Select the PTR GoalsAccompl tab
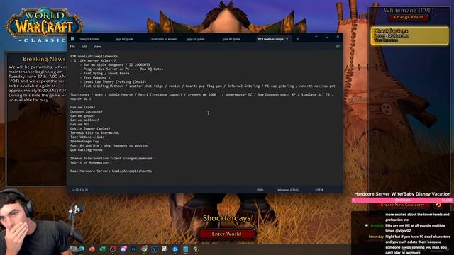The width and height of the screenshot is (454, 255). [270, 39]
